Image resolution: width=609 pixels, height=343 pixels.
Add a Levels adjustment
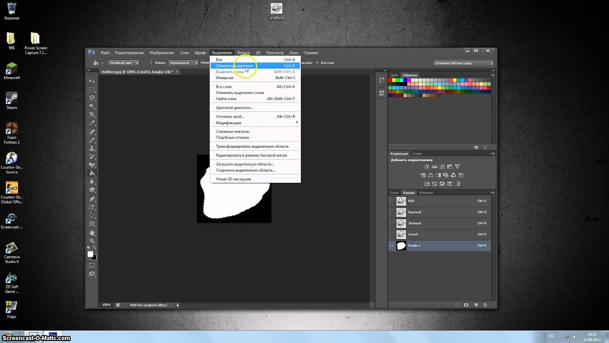[434, 167]
